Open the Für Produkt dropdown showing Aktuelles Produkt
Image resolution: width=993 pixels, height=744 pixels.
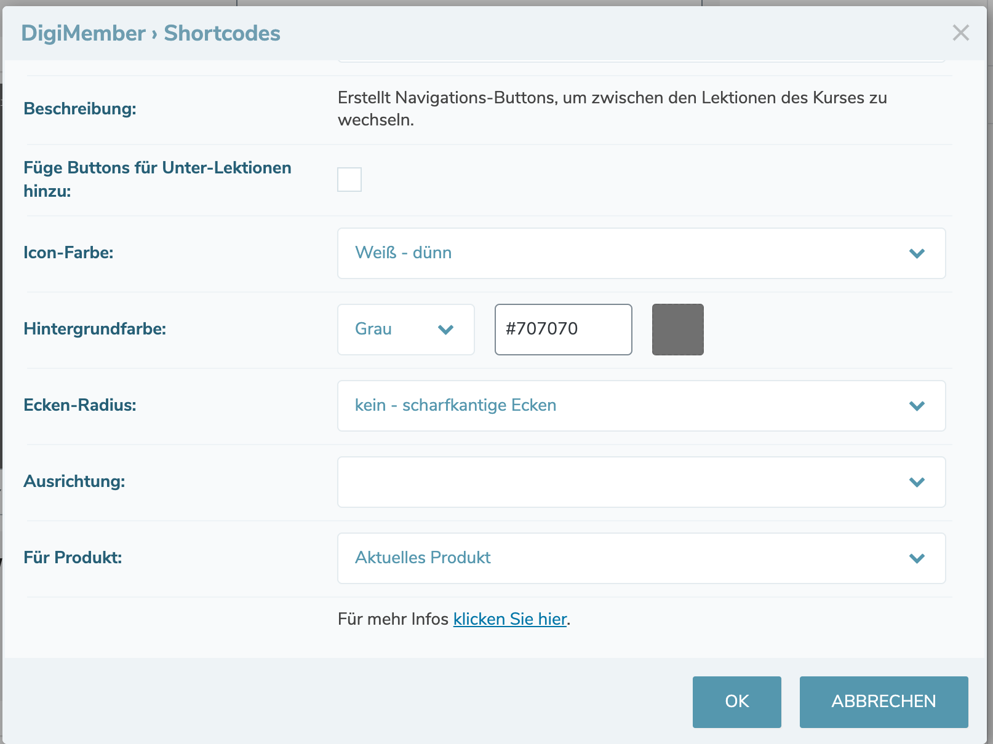point(641,558)
